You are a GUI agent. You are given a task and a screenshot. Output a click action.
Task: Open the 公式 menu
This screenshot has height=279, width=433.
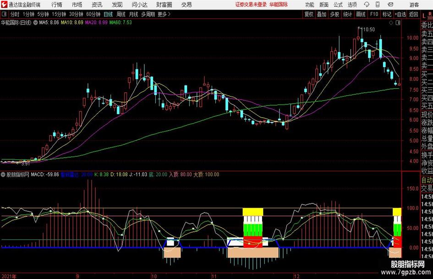point(338,5)
